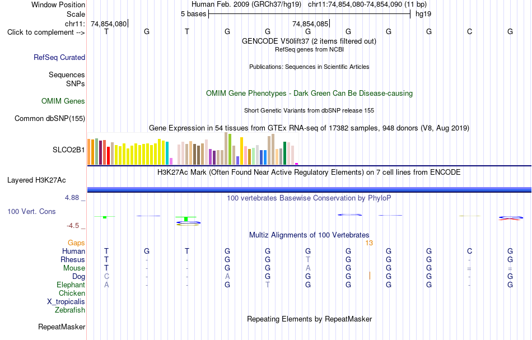This screenshot has height=340, width=532.
Task: Click the dark green bar in SLCO2B1 chart
Action: 285,153
